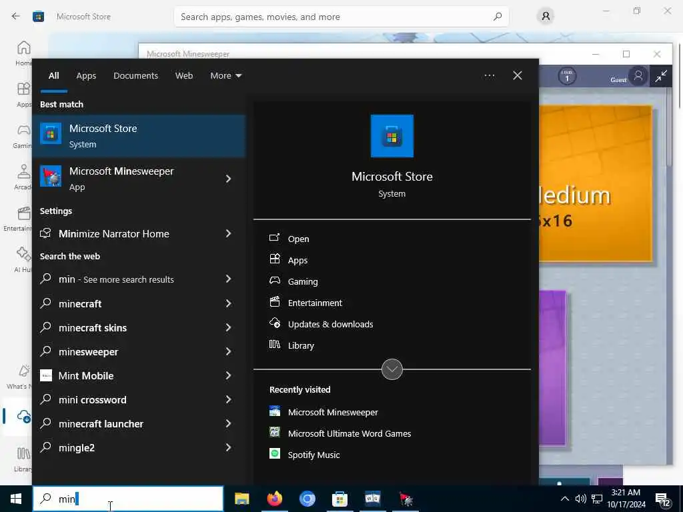This screenshot has width=683, height=512.
Task: Click the taskbar search box
Action: coord(128,499)
